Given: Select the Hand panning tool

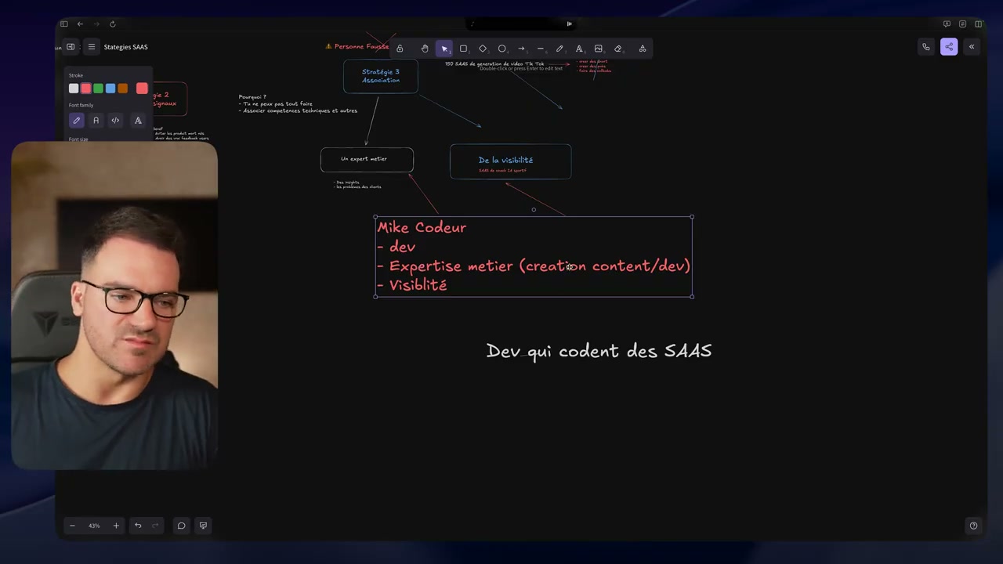Looking at the screenshot, I should pos(425,49).
